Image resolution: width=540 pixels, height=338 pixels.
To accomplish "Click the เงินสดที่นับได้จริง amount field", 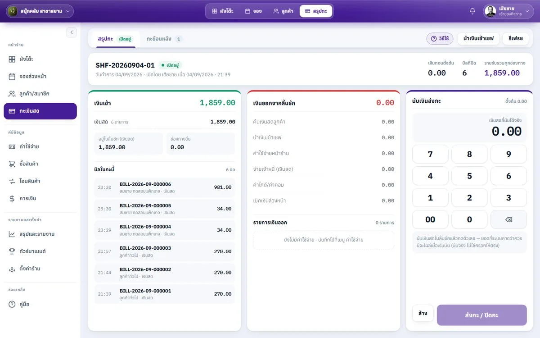I will [x=469, y=127].
